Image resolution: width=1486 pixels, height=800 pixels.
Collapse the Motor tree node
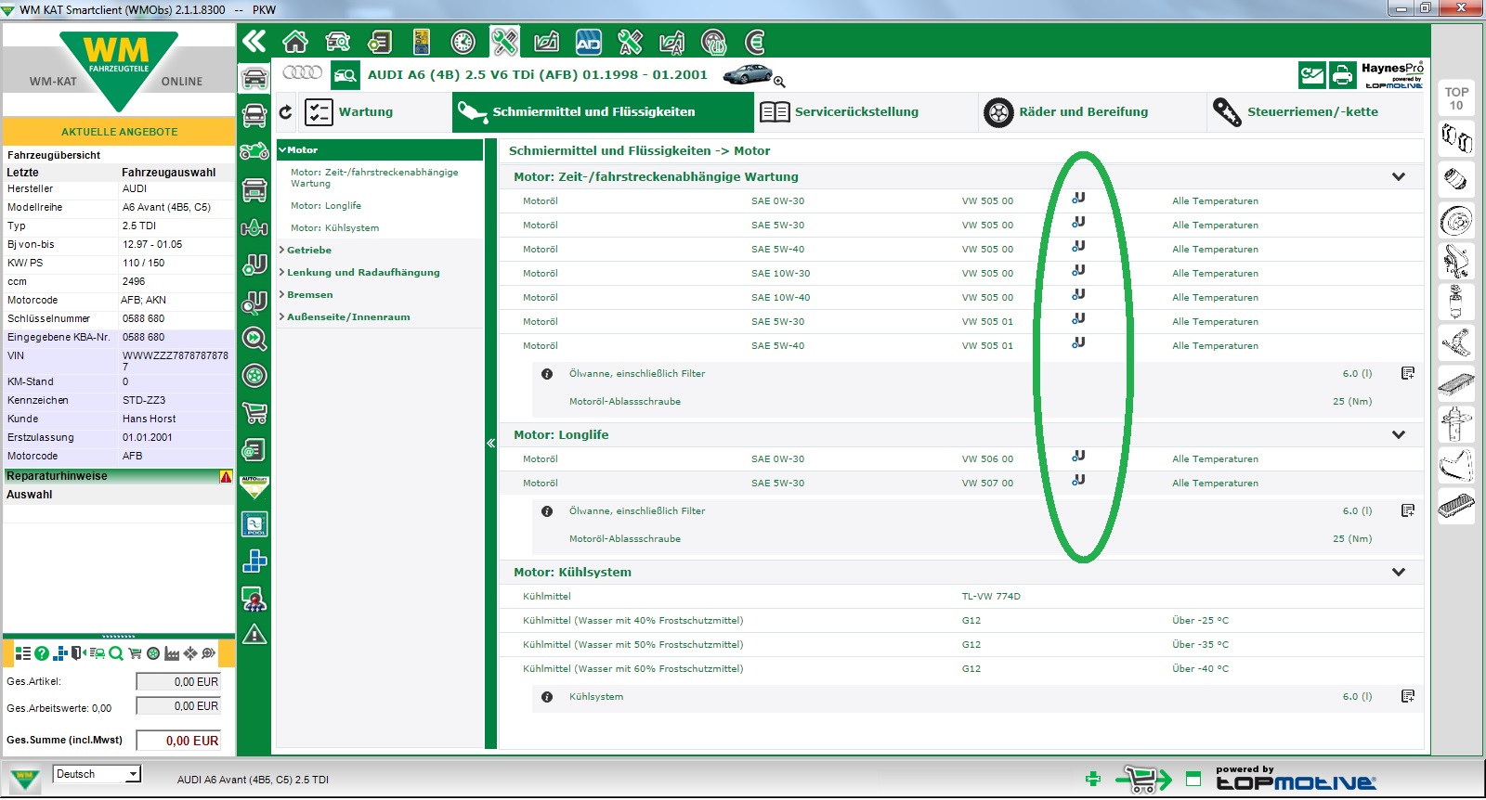(x=282, y=149)
